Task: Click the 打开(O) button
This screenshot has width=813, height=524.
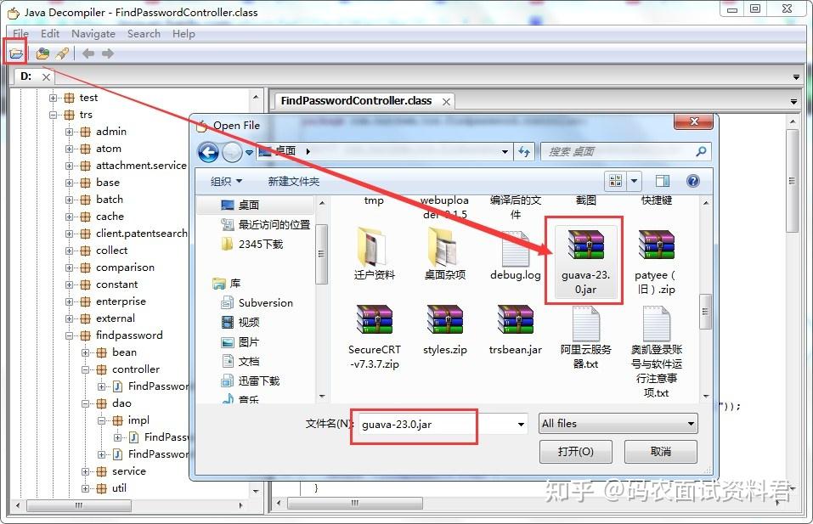Action: [x=575, y=452]
